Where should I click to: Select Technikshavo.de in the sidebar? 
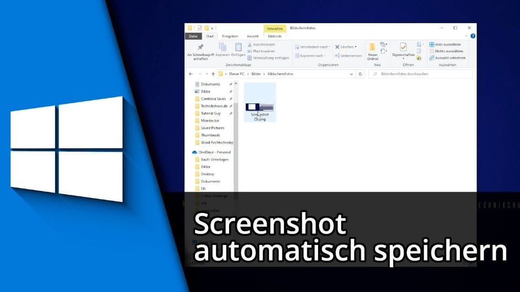[214, 106]
